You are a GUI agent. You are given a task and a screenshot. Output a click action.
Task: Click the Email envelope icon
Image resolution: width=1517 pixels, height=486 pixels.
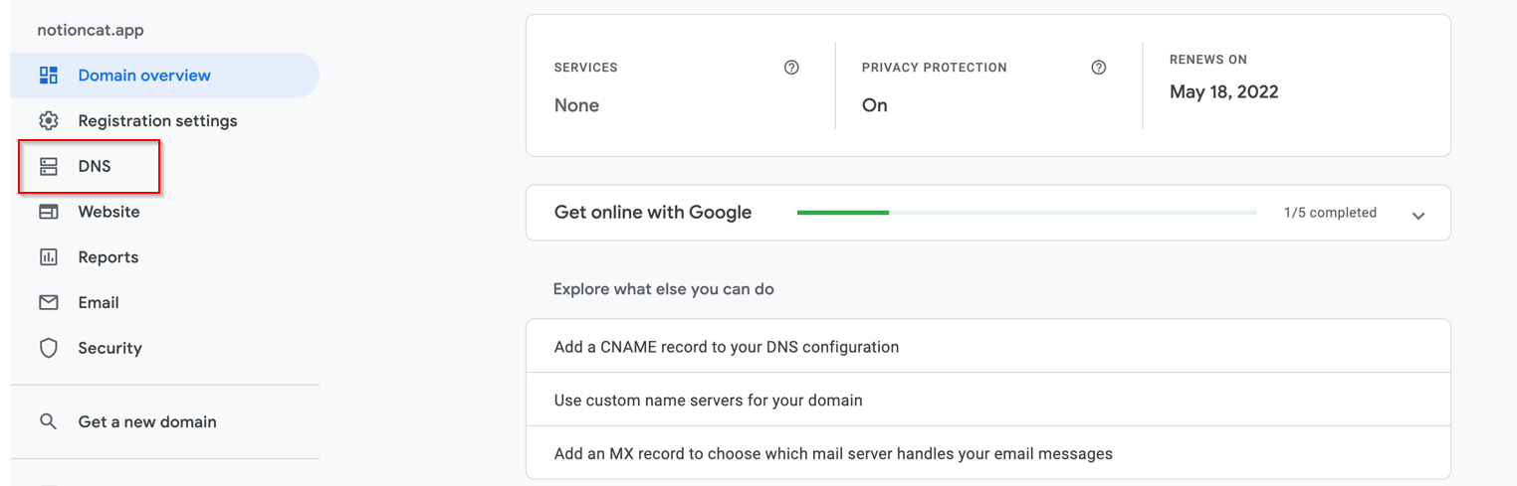pyautogui.click(x=48, y=303)
